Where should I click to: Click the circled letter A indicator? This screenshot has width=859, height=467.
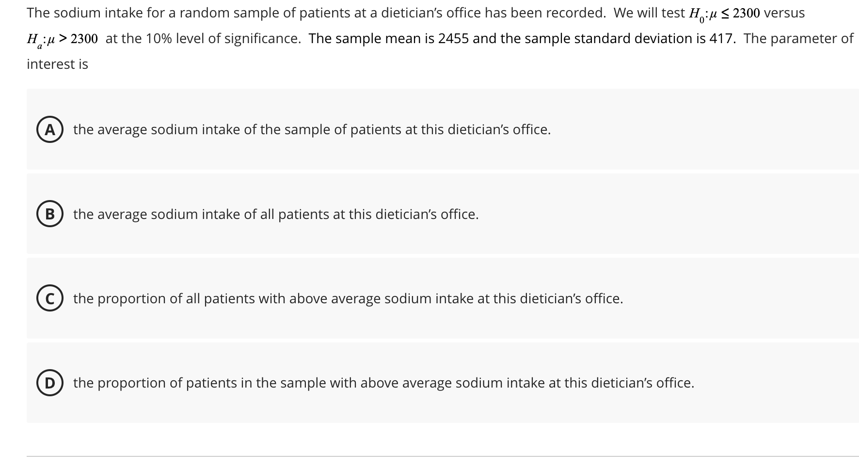click(x=50, y=129)
